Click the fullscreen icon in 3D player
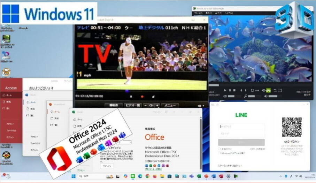This screenshot has height=183, width=316. coord(280,91)
